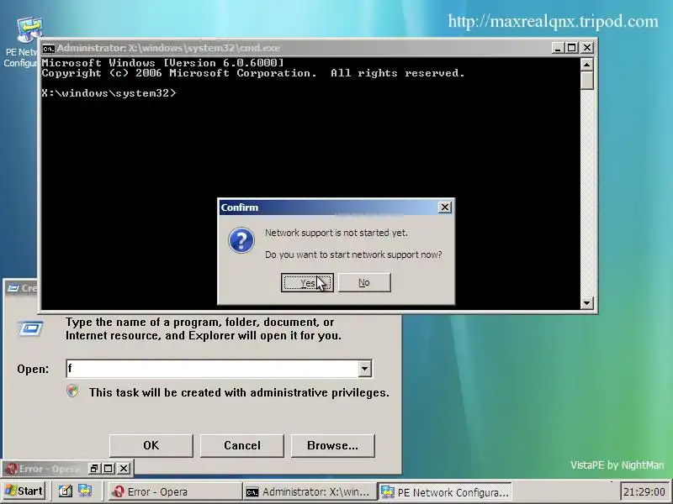
Task: Click the Open input field in Run dialog
Action: [213, 369]
